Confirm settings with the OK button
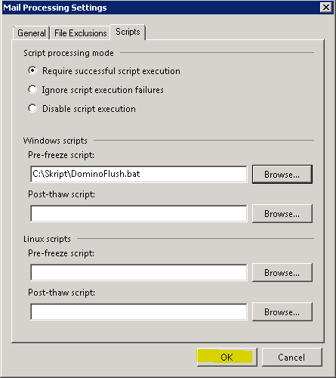Image resolution: width=336 pixels, height=378 pixels. pyautogui.click(x=227, y=357)
